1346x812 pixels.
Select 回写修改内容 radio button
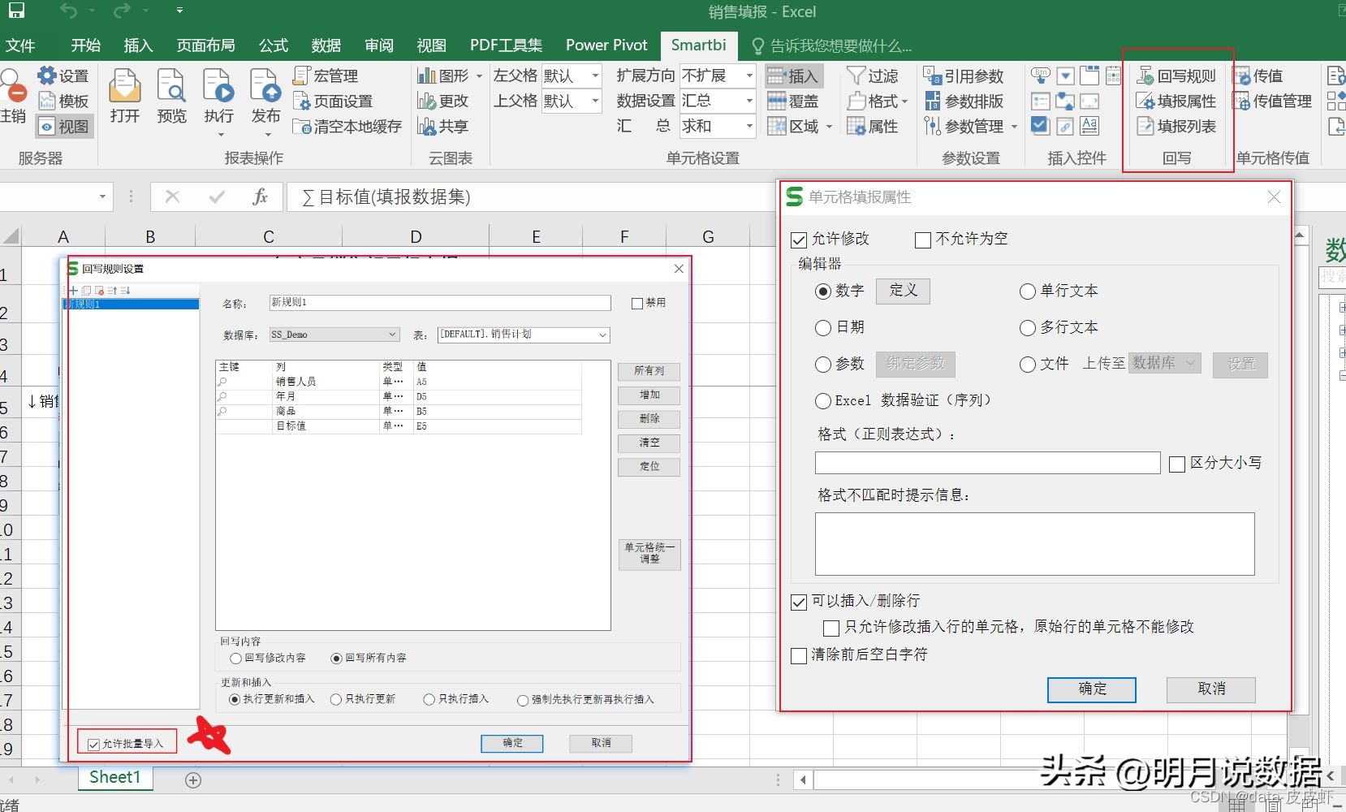(x=236, y=658)
